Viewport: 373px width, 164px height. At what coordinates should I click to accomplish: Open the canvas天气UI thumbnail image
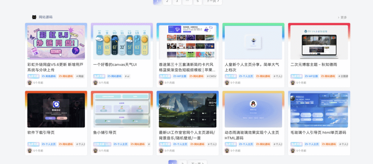(x=122, y=42)
